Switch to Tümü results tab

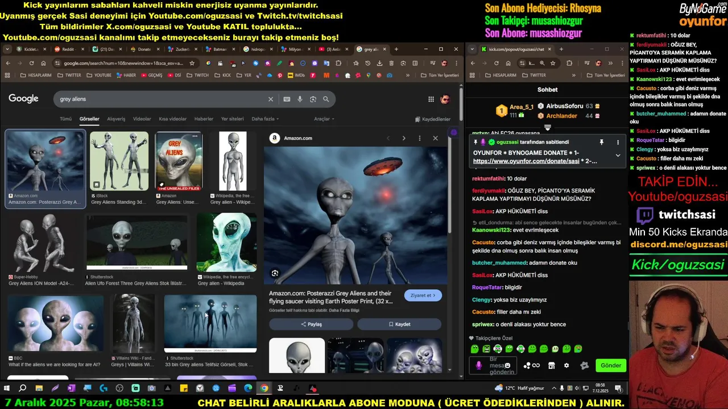[66, 119]
